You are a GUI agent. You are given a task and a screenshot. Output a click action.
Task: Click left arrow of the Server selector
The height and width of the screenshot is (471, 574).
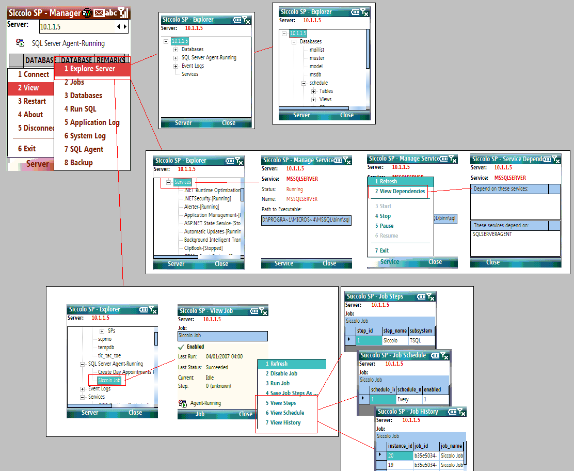[x=119, y=26]
